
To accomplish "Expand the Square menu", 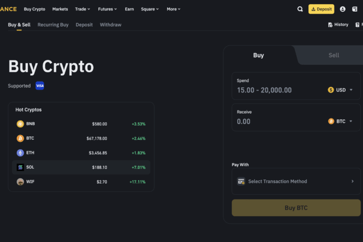I will (x=150, y=9).
